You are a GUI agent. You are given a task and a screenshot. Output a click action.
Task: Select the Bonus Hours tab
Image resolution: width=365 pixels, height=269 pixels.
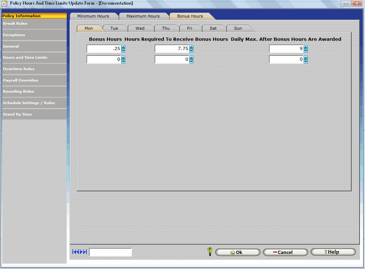point(190,16)
